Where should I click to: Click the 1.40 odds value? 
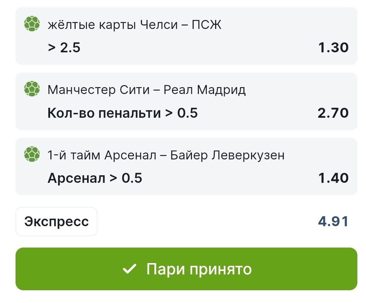pyautogui.click(x=333, y=178)
